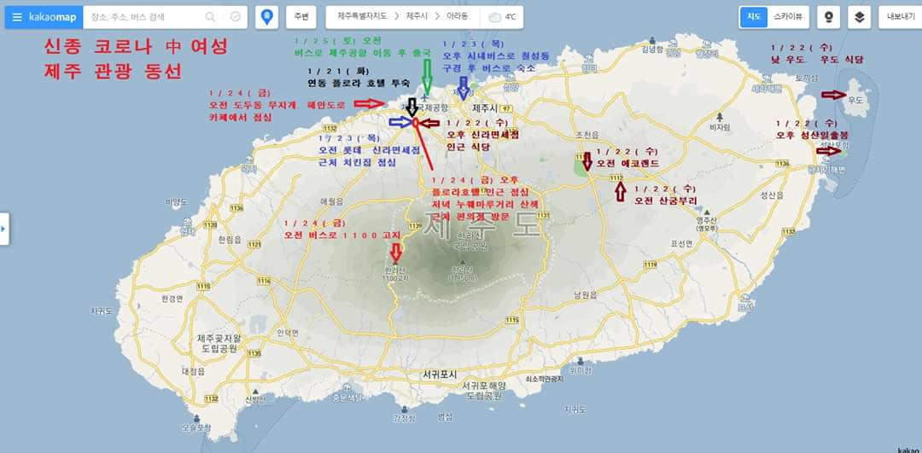
Task: Click the search magnifier icon
Action: tap(210, 17)
